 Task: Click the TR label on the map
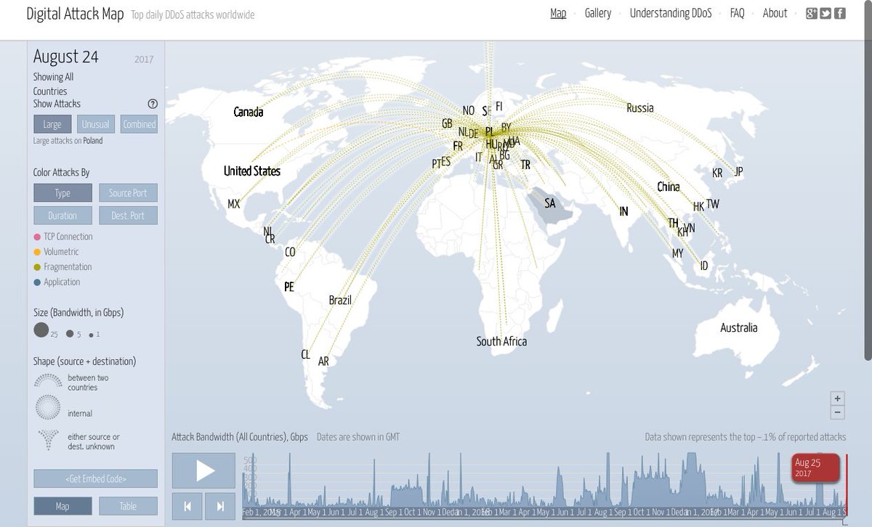525,166
